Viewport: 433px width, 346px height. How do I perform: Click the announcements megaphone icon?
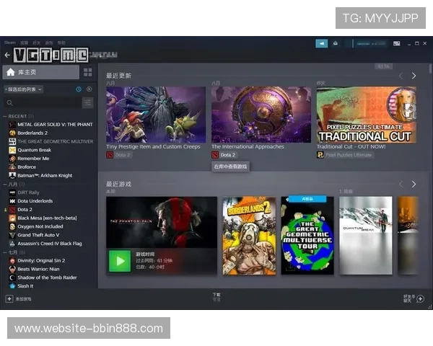point(322,43)
